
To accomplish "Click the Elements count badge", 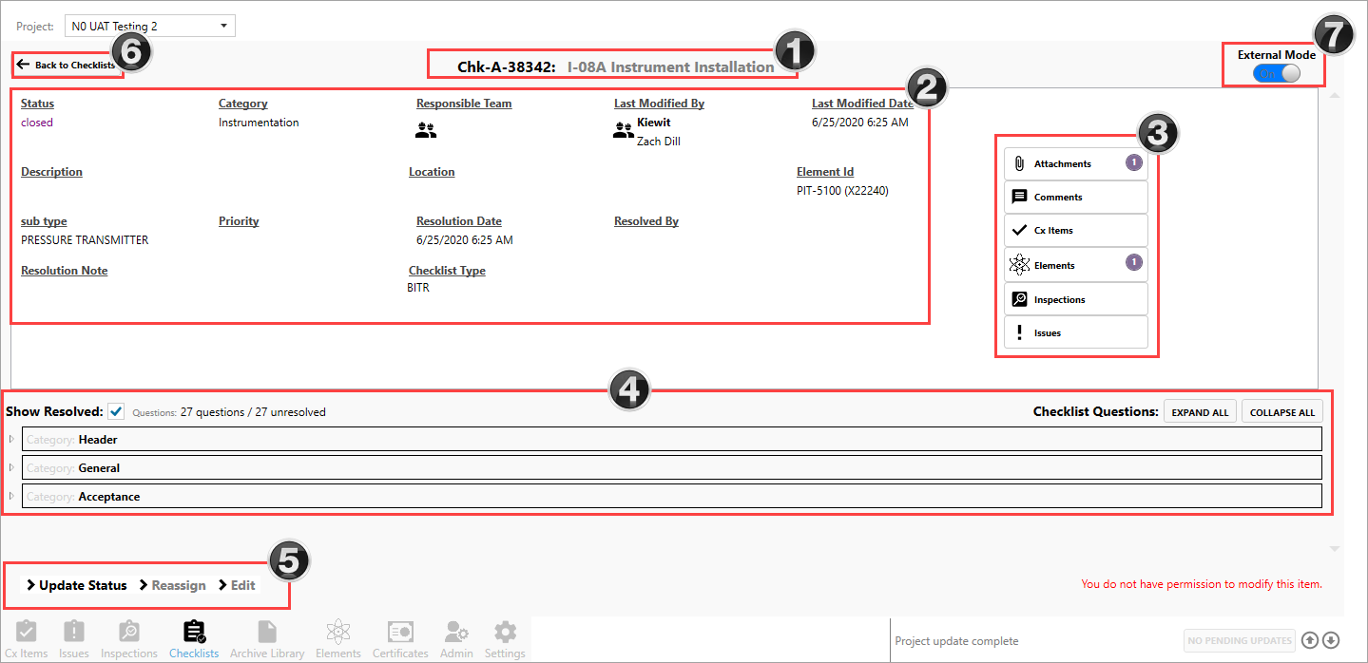I will [1133, 262].
